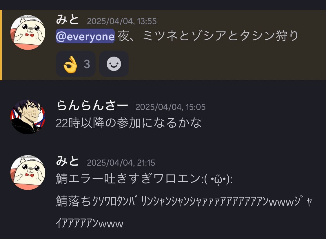Image resolution: width=326 pixels, height=239 pixels.
Task: Open username みと on the 13:55 message
Action: point(68,20)
